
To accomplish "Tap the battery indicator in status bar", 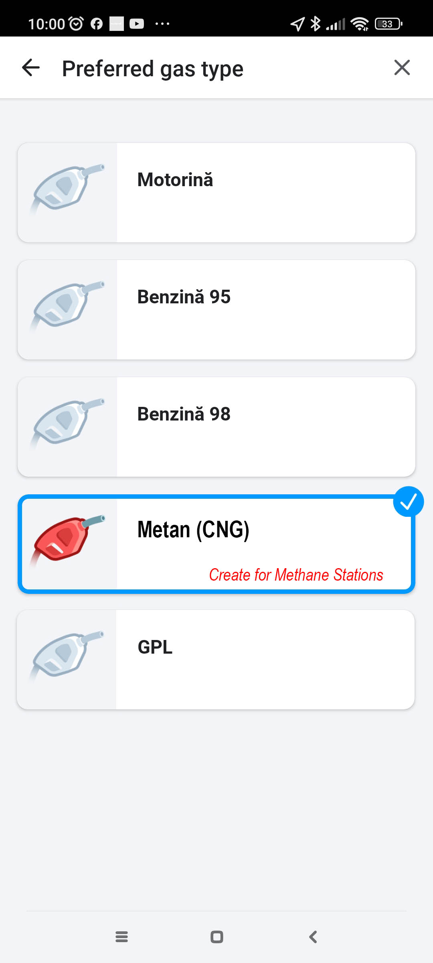I will (388, 24).
